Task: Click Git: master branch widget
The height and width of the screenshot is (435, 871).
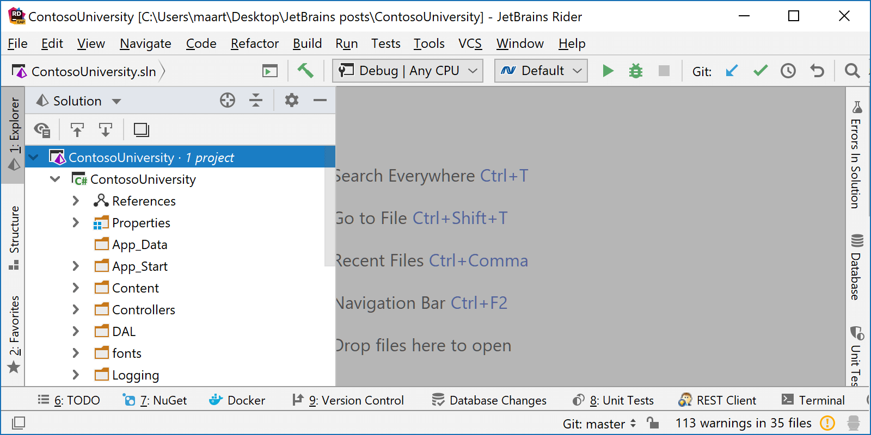Action: click(x=599, y=424)
